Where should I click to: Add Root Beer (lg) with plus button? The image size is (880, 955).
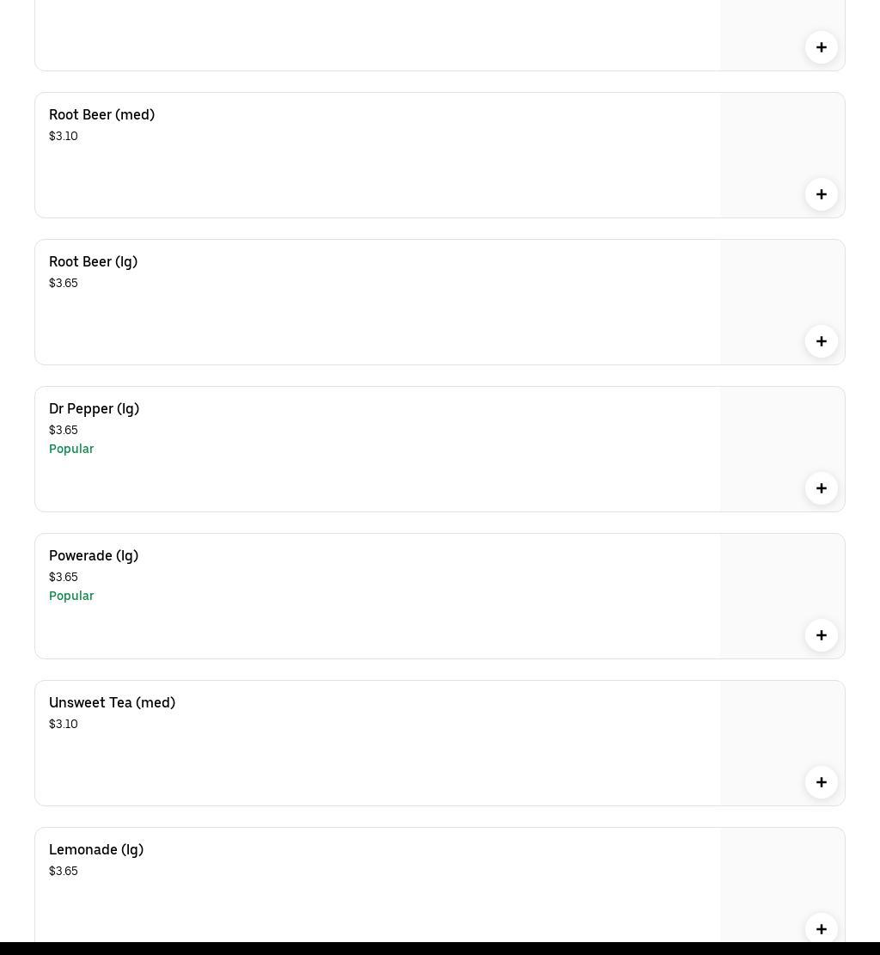tap(822, 341)
